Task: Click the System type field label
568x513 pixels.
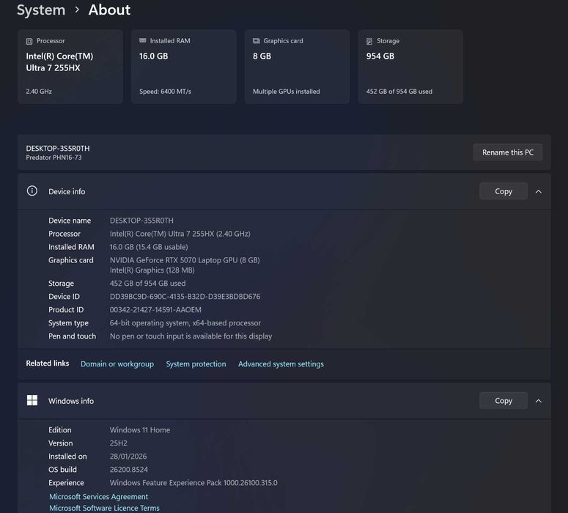Action: [68, 323]
